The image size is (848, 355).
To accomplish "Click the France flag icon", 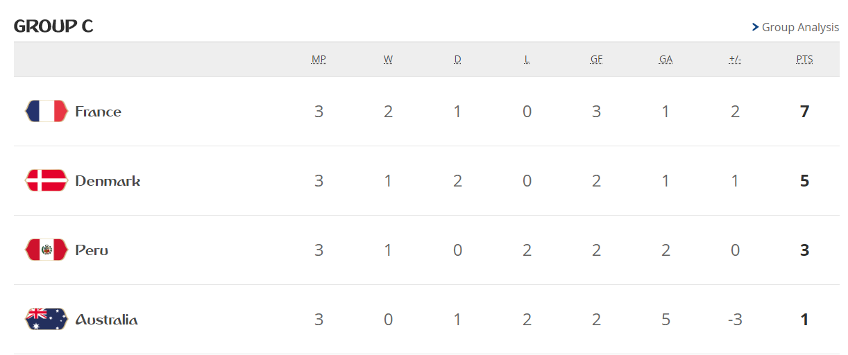I will [x=46, y=111].
